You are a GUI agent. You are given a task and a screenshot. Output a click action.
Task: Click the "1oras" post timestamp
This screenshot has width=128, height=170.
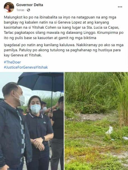click(20, 10)
